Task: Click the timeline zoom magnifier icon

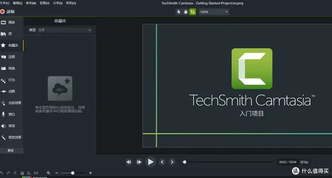Action: (49, 173)
